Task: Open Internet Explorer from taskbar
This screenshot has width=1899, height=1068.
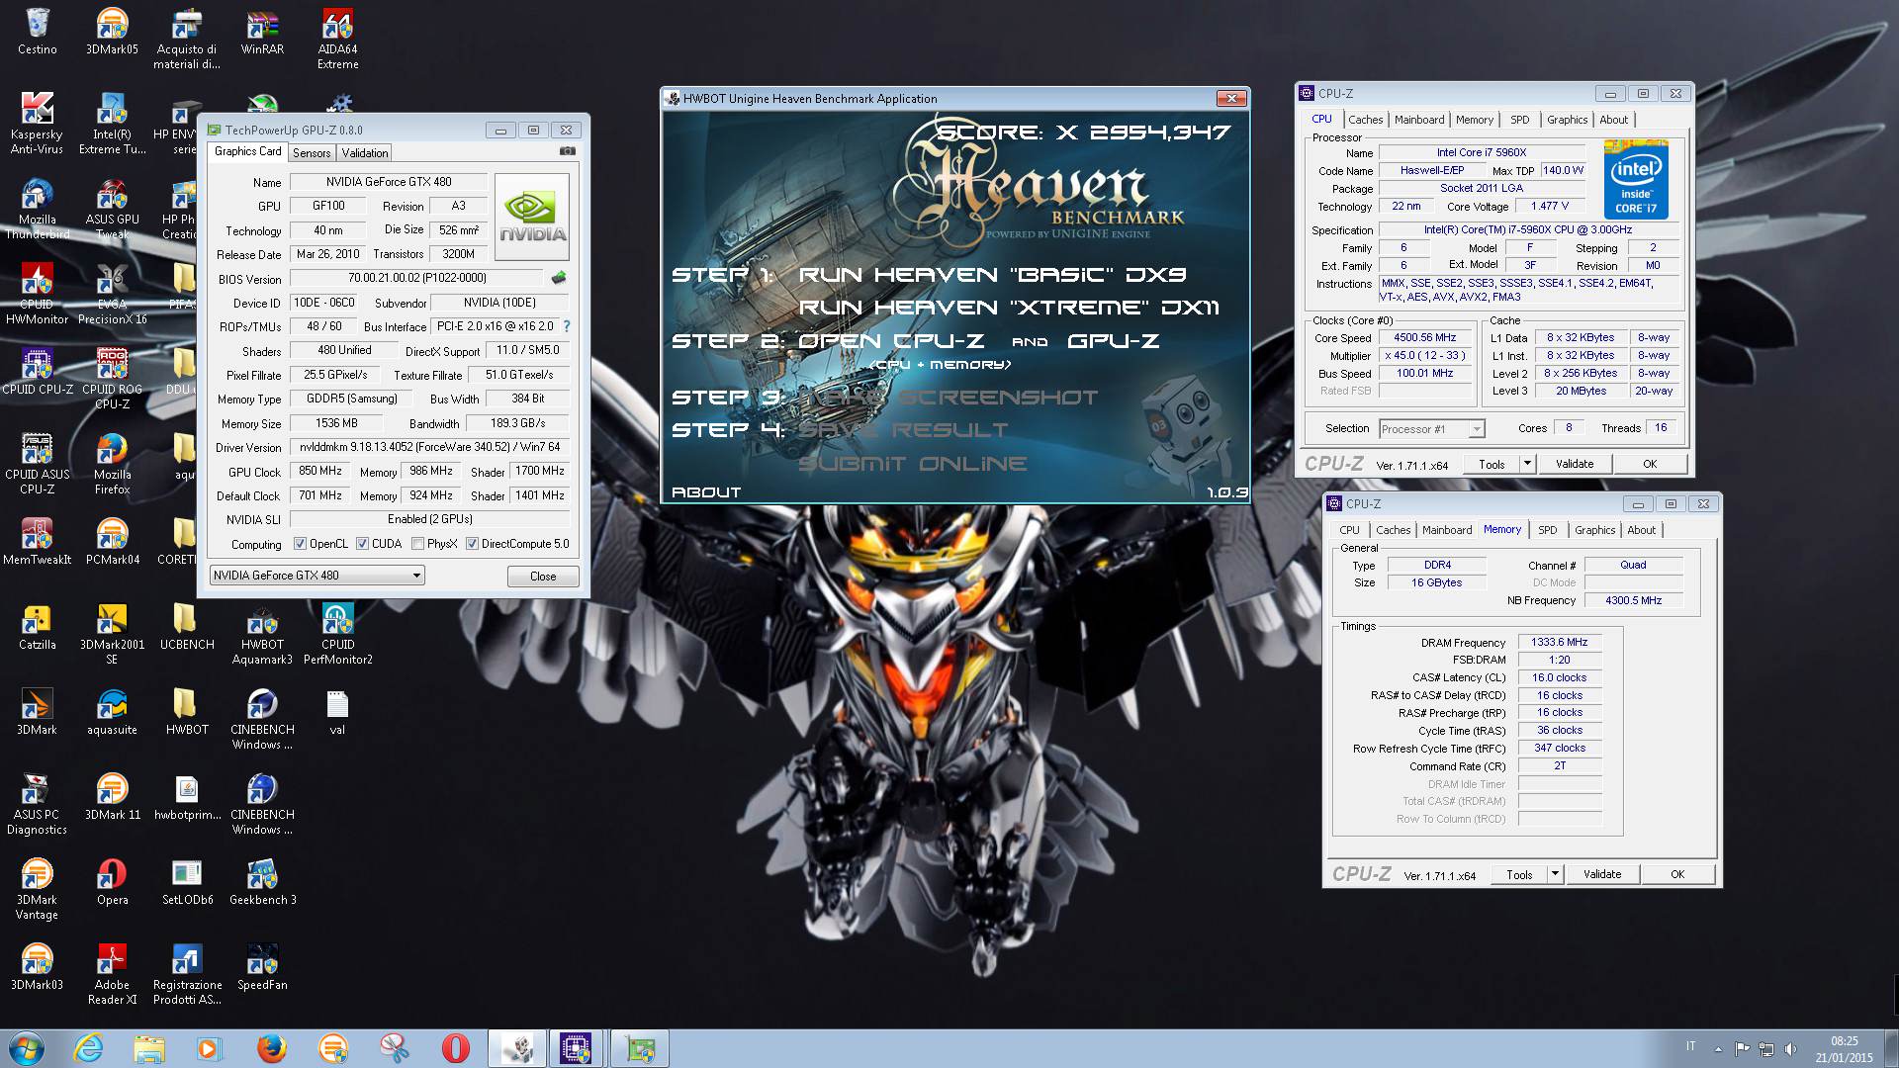Action: (x=89, y=1048)
